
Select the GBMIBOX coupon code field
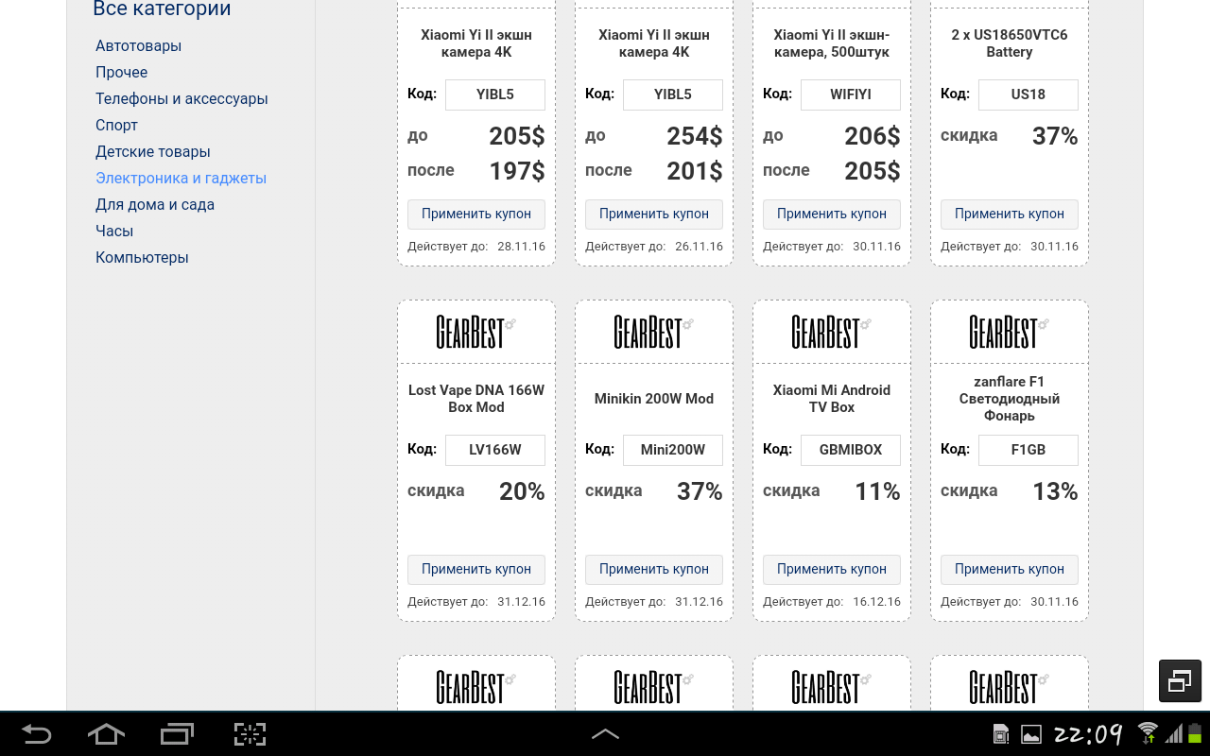[x=851, y=450]
